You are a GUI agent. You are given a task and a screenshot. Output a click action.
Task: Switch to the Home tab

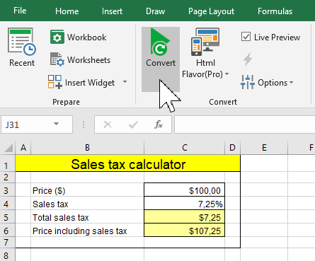click(x=67, y=11)
